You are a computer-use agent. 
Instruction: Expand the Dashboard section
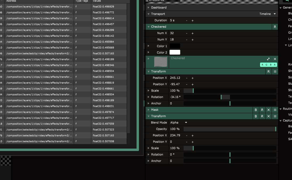coord(149,8)
